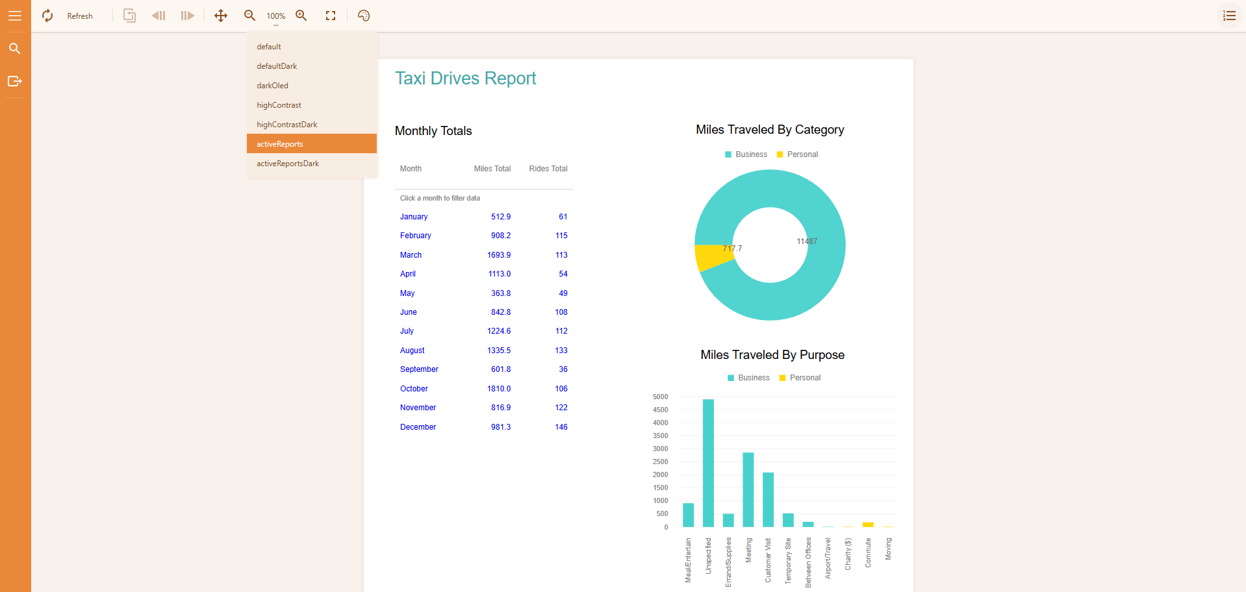Click the yellow Personal slice of the donut chart
Screen dimensions: 1246x592
click(x=713, y=257)
